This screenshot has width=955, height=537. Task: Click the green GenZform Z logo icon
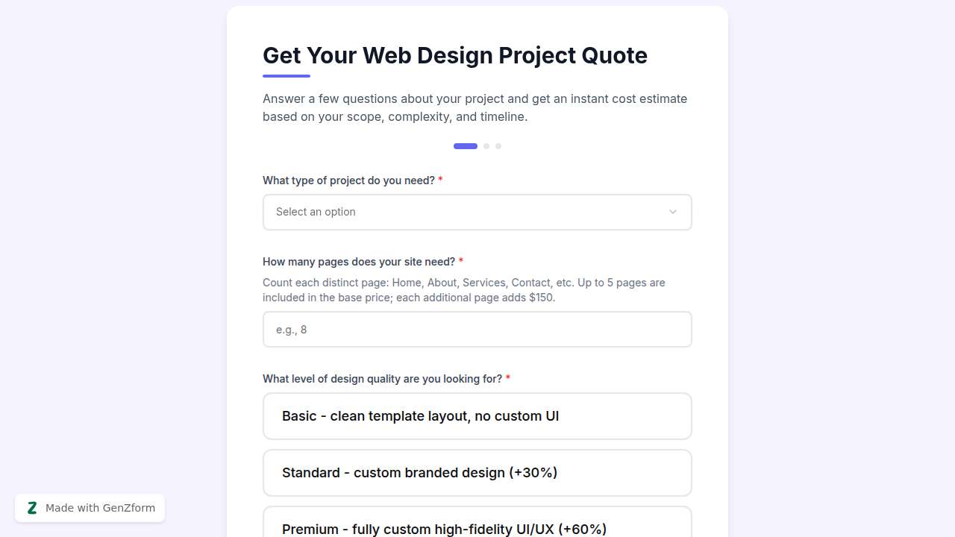click(32, 508)
